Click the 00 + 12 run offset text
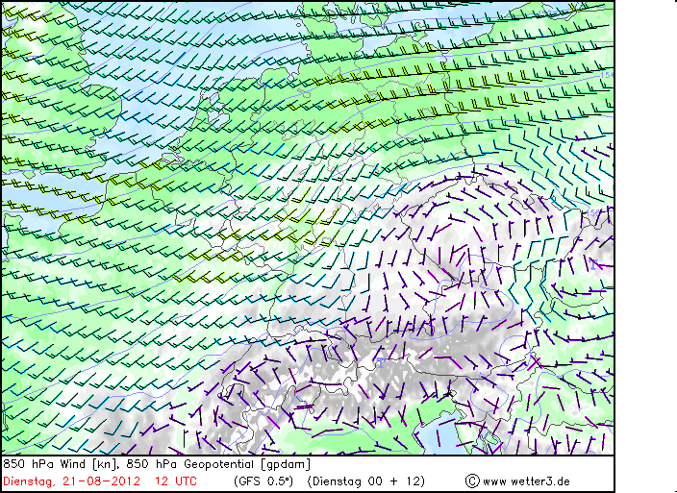Screen dimensions: 677x493 point(393,481)
